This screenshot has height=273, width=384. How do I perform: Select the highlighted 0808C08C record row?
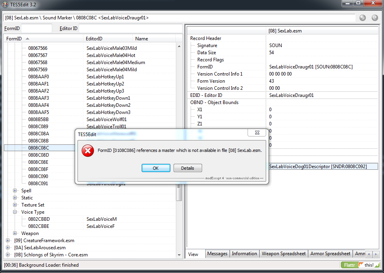pyautogui.click(x=38, y=148)
